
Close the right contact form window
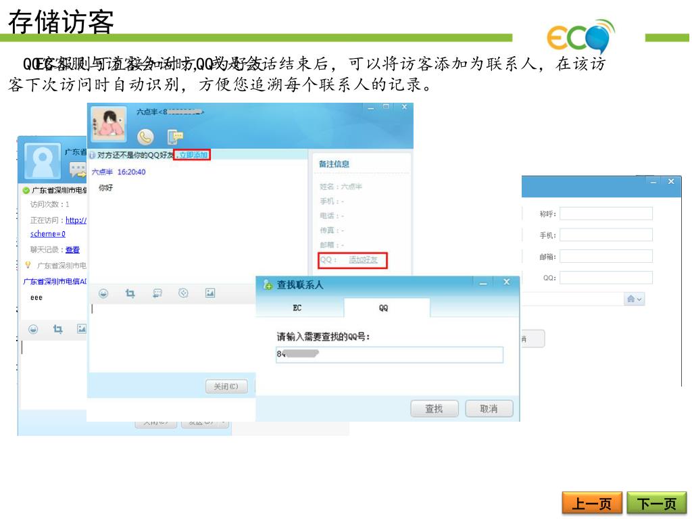click(x=671, y=181)
